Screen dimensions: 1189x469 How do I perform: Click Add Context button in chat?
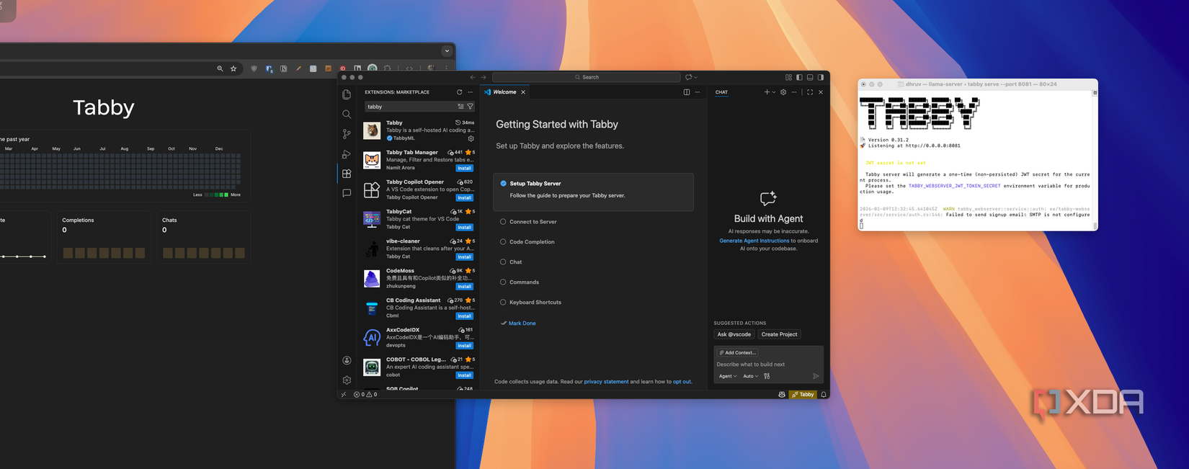[x=737, y=352]
